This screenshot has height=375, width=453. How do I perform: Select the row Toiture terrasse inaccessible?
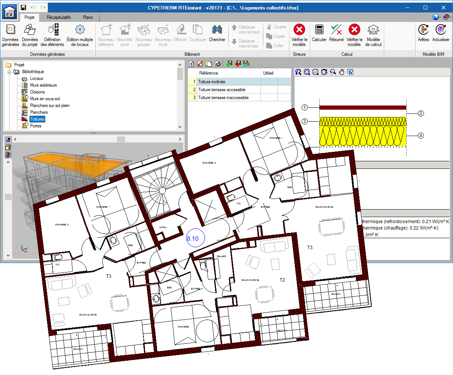click(x=240, y=98)
